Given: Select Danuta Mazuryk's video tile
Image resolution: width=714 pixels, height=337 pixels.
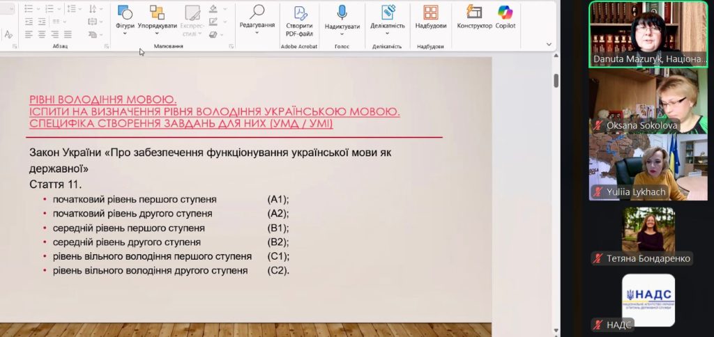Looking at the screenshot, I should 649,33.
